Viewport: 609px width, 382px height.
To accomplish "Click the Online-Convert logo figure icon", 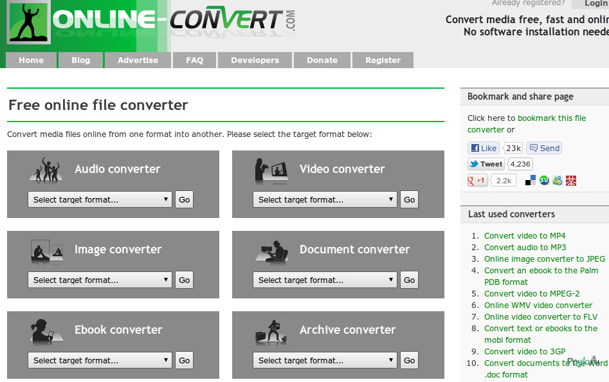I will (x=28, y=23).
